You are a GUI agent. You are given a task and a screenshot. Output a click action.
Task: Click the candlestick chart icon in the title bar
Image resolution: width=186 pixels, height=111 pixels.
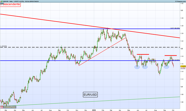click(x=2, y=1)
